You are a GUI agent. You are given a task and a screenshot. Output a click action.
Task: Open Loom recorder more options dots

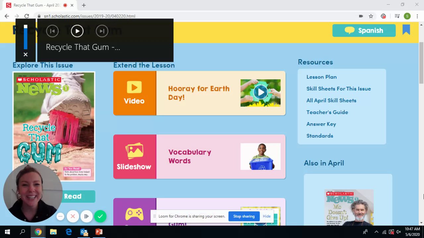pos(60,217)
